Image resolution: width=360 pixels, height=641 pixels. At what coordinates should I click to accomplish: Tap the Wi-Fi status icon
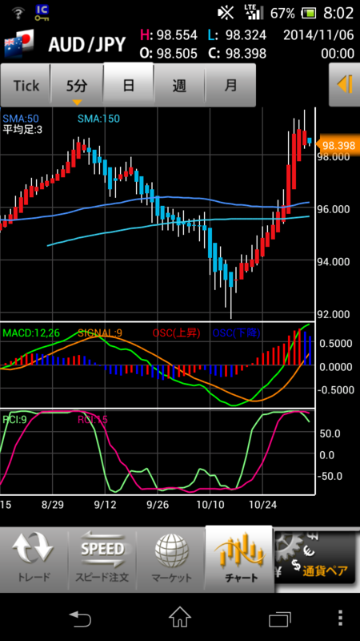coord(17,14)
